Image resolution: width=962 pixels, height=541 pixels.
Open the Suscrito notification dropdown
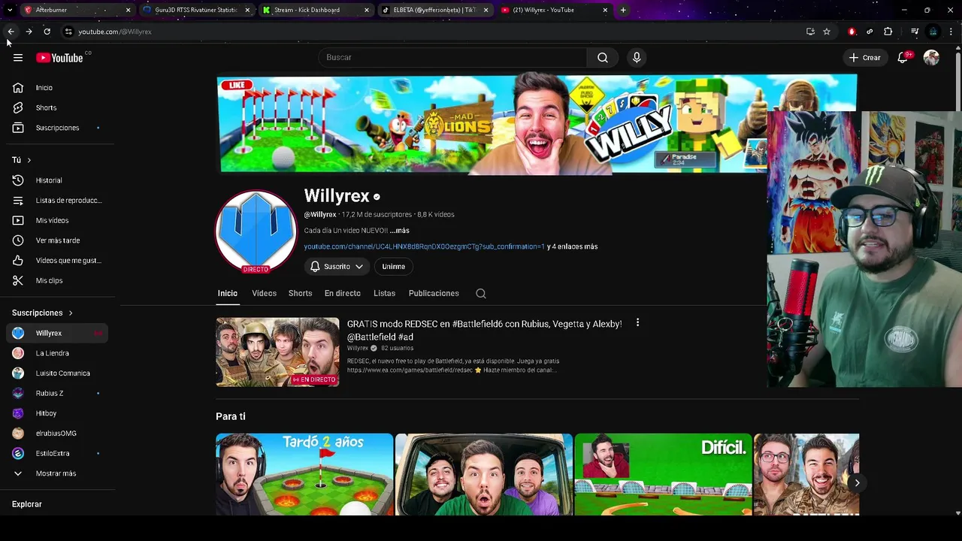[x=337, y=267]
